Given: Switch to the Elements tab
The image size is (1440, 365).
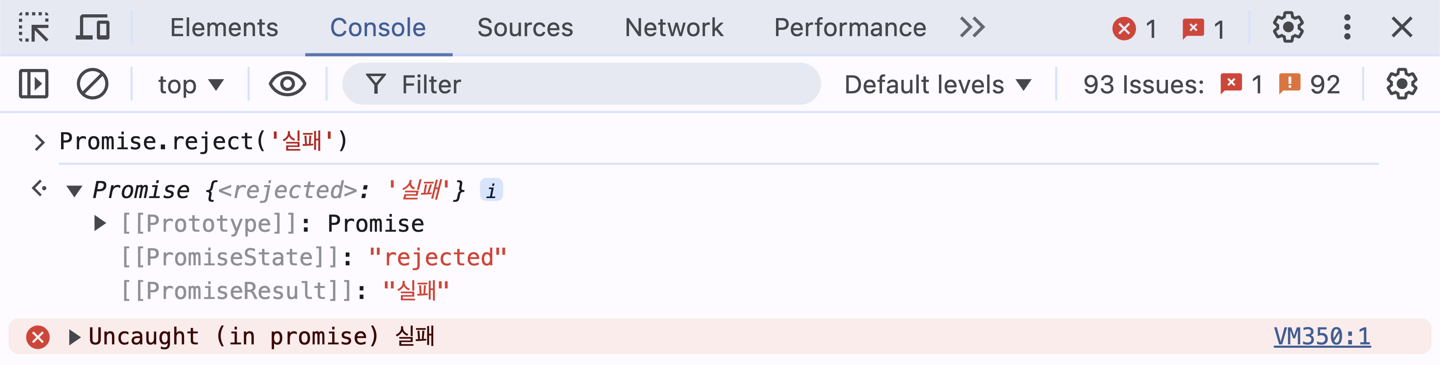Looking at the screenshot, I should tap(224, 27).
